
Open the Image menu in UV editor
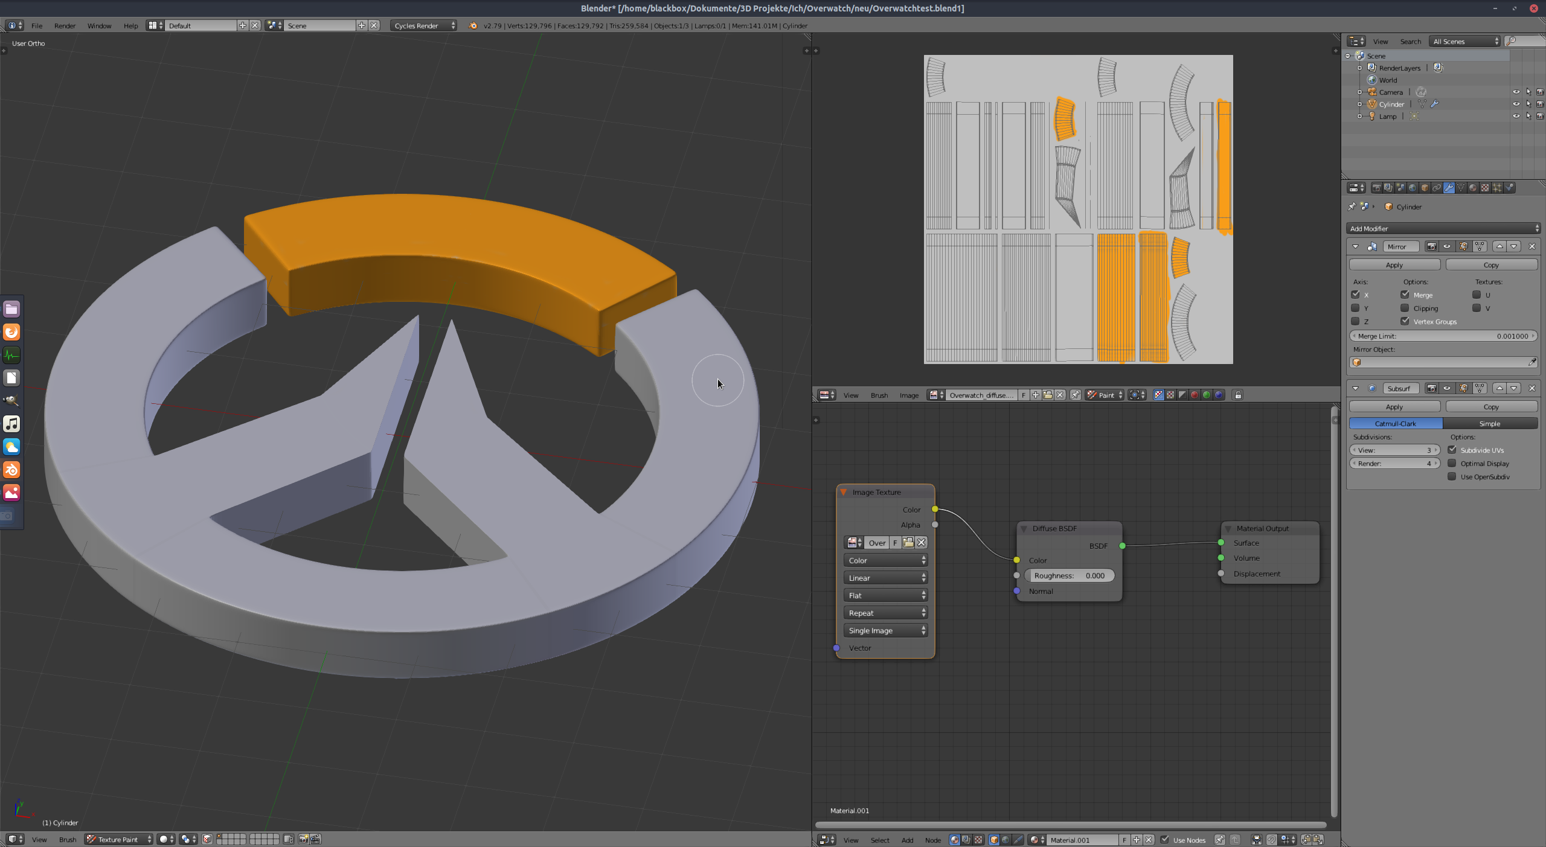[909, 395]
